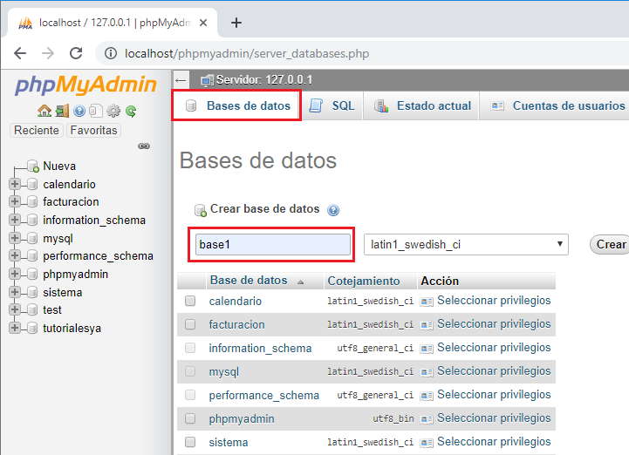Click privileges icon in sistema row
This screenshot has width=629, height=455.
[427, 443]
